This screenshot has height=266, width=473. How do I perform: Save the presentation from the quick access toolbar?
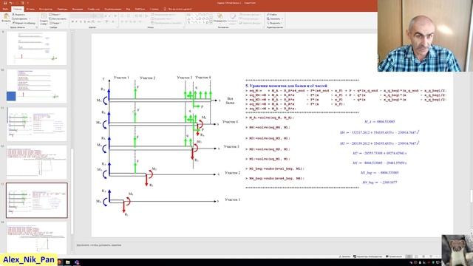coord(5,3)
